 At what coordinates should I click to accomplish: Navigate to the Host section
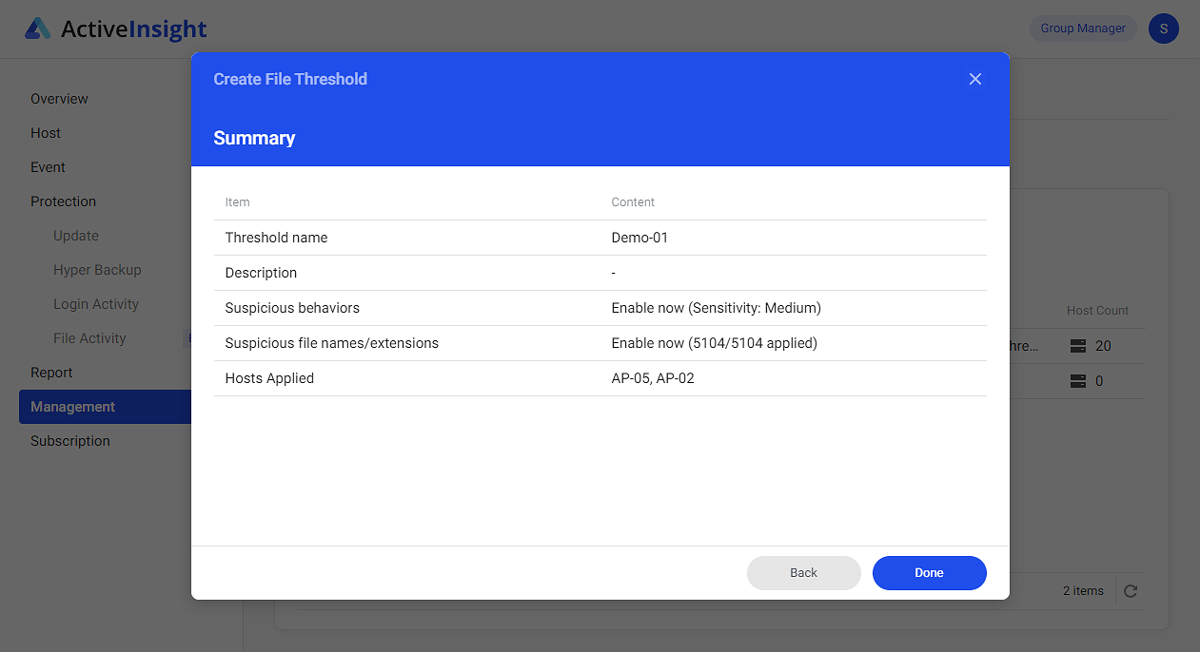click(x=45, y=132)
